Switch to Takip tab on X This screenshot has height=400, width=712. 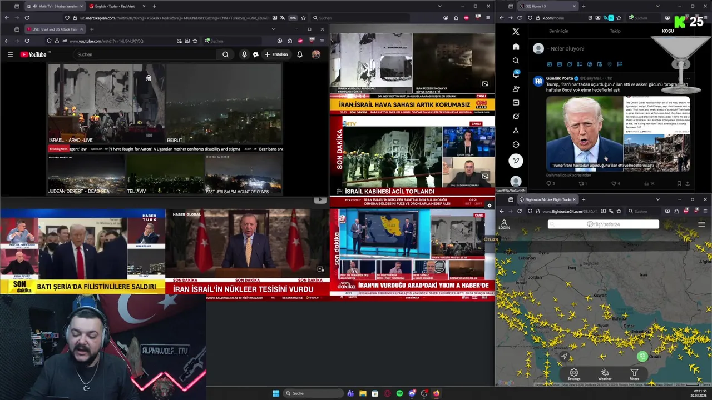tap(615, 31)
